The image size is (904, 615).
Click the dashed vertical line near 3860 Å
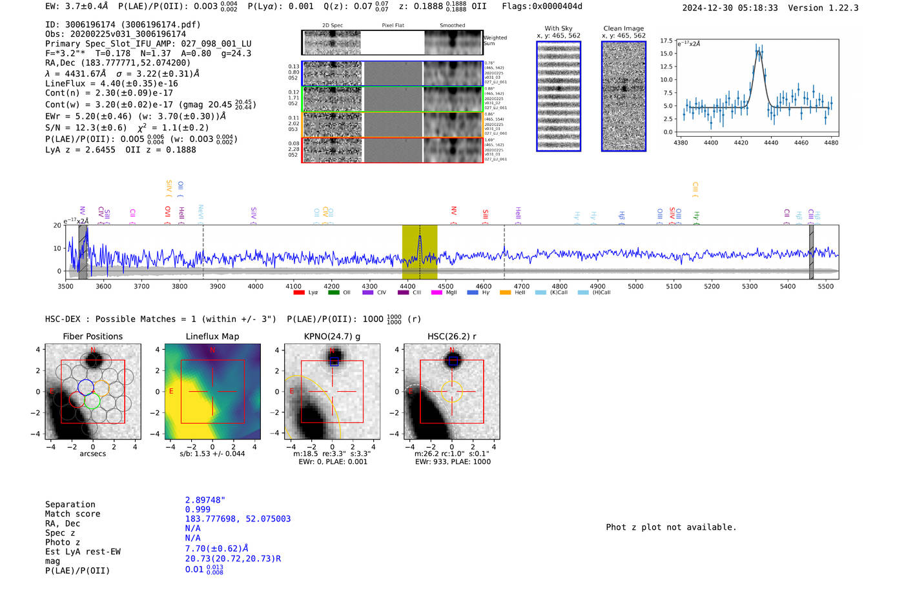pos(203,252)
